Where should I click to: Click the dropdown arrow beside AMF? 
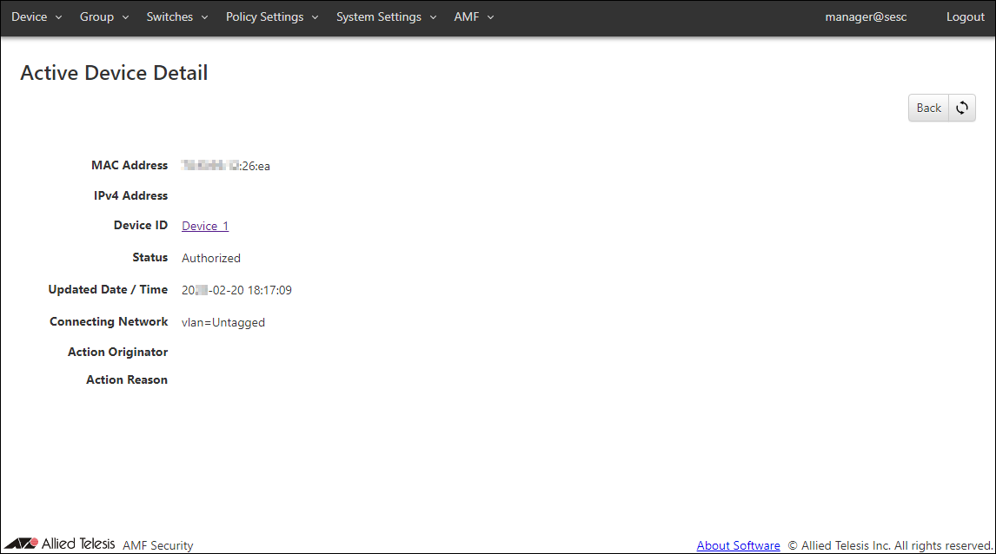click(490, 18)
